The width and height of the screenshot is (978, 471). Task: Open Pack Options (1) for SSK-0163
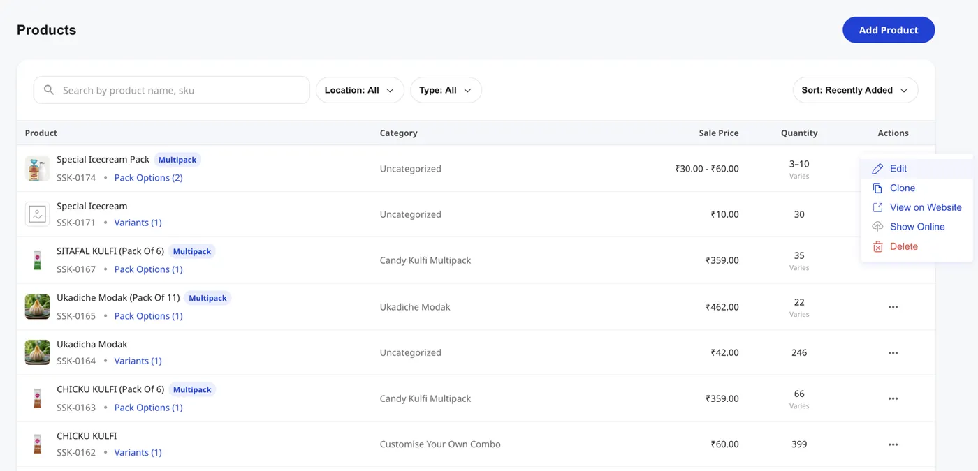click(148, 408)
